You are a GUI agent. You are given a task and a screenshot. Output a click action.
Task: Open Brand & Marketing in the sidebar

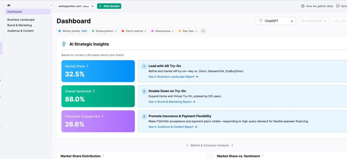(x=19, y=25)
